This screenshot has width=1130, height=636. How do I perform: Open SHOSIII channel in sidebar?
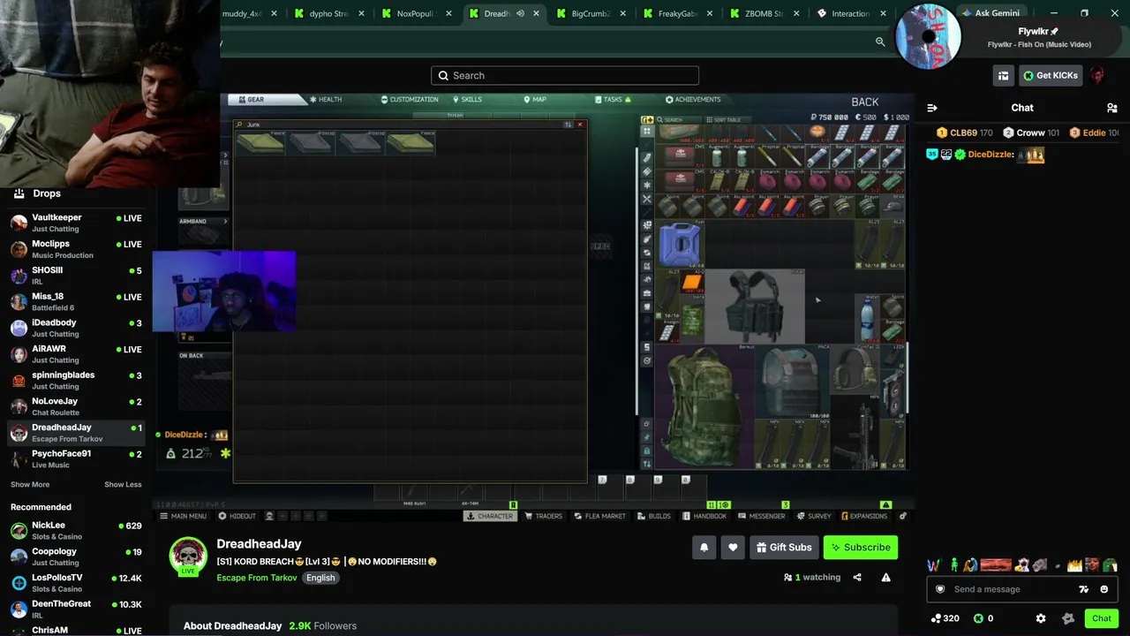[x=76, y=276]
